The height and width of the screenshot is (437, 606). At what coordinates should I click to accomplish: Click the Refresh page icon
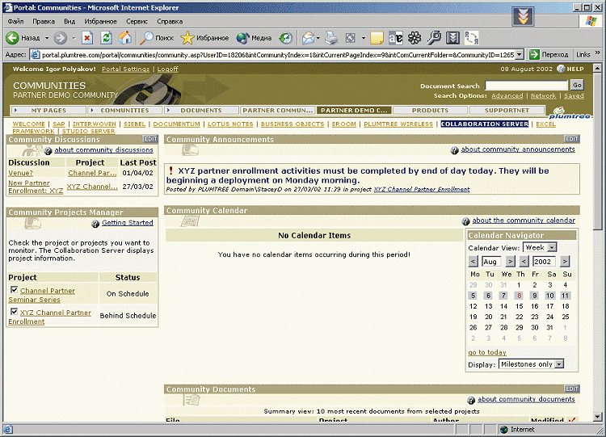click(106, 38)
